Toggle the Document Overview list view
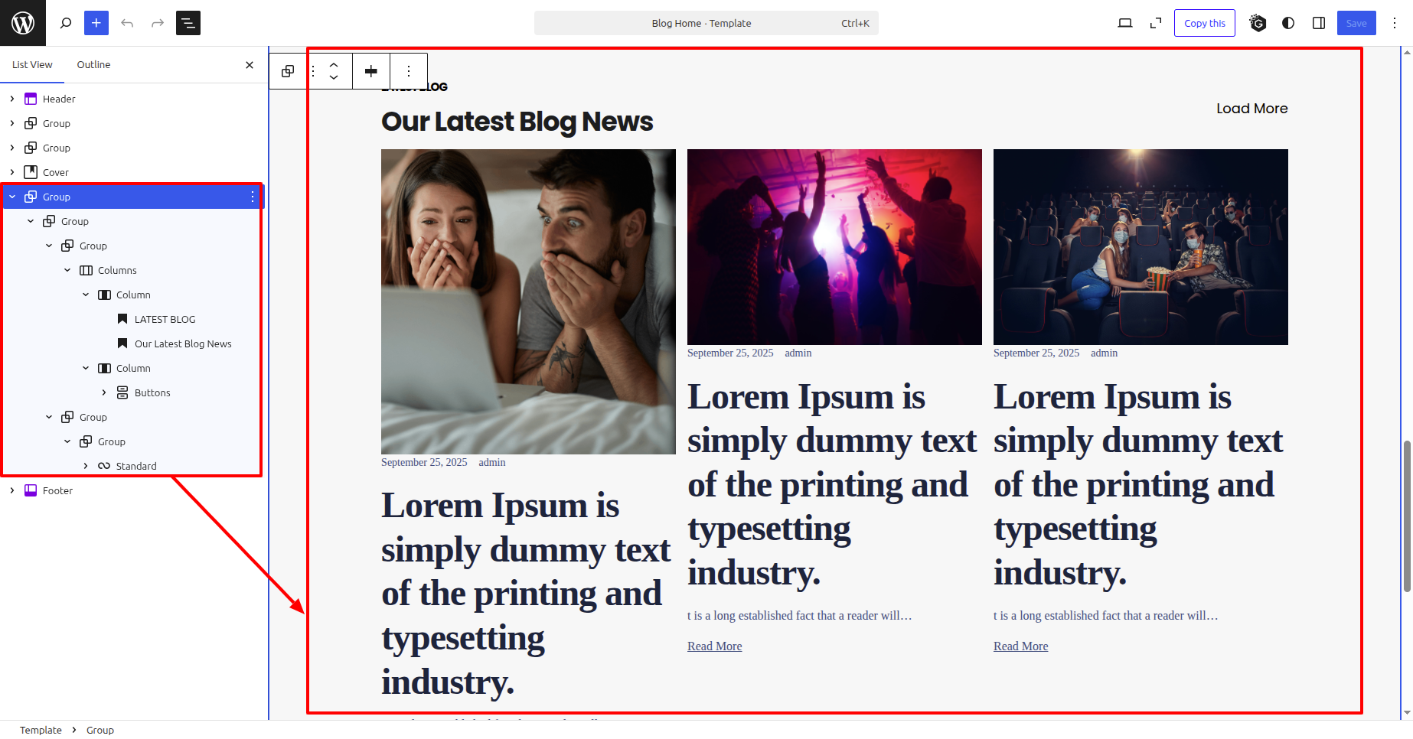The image size is (1413, 739). (188, 23)
